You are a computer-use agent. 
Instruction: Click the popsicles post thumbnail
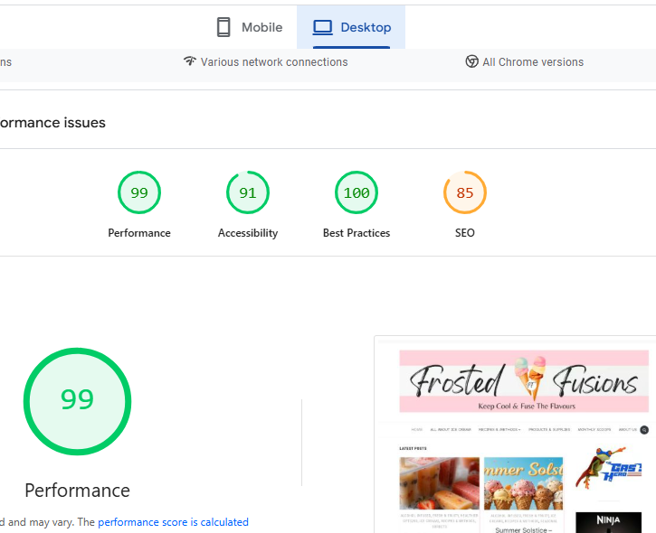[x=439, y=483]
